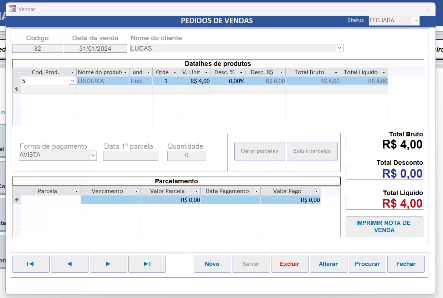The width and height of the screenshot is (443, 298).
Task: Open Desc. % column filter arrow
Action: click(241, 73)
